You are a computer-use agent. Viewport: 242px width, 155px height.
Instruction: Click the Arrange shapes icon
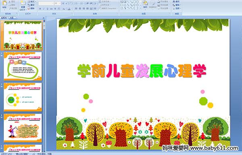[x=145, y=3]
